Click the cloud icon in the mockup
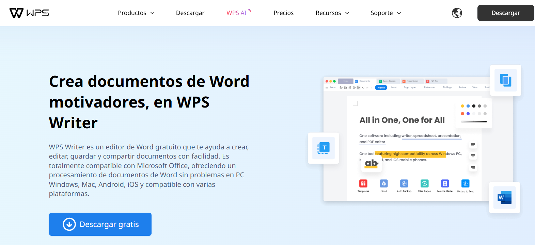 pos(384,184)
